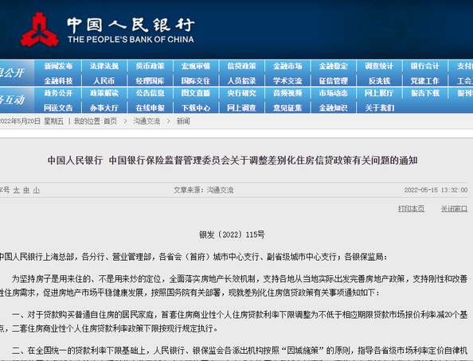Viewport: 473px width, 361px height.
Task: Visit the 办事大厅 page
Action: coord(104,108)
